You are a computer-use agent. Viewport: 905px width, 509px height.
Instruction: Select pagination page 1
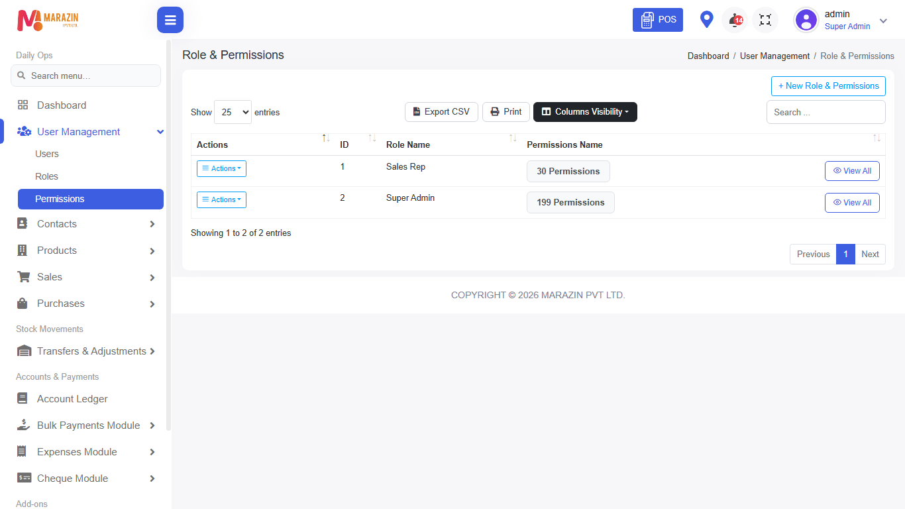tap(845, 254)
